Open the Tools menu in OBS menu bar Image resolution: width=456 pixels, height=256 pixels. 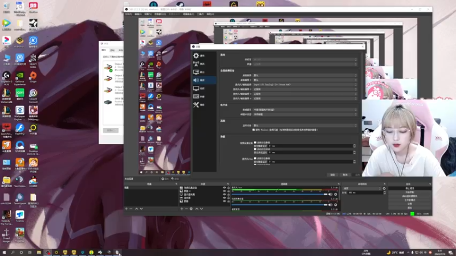(200, 14)
